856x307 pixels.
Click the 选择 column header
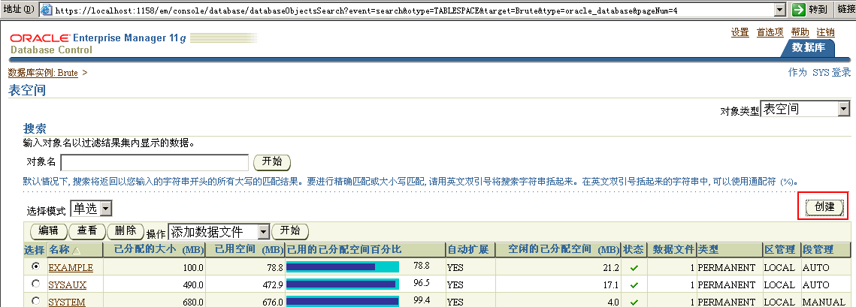[x=35, y=250]
